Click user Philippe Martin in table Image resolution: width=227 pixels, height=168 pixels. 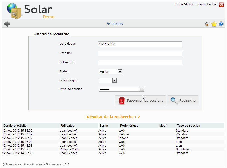[x=70, y=149]
